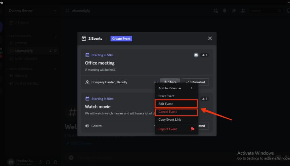290x166 pixels.
Task: Toggle Interested on Watch movie event
Action: click(x=203, y=126)
